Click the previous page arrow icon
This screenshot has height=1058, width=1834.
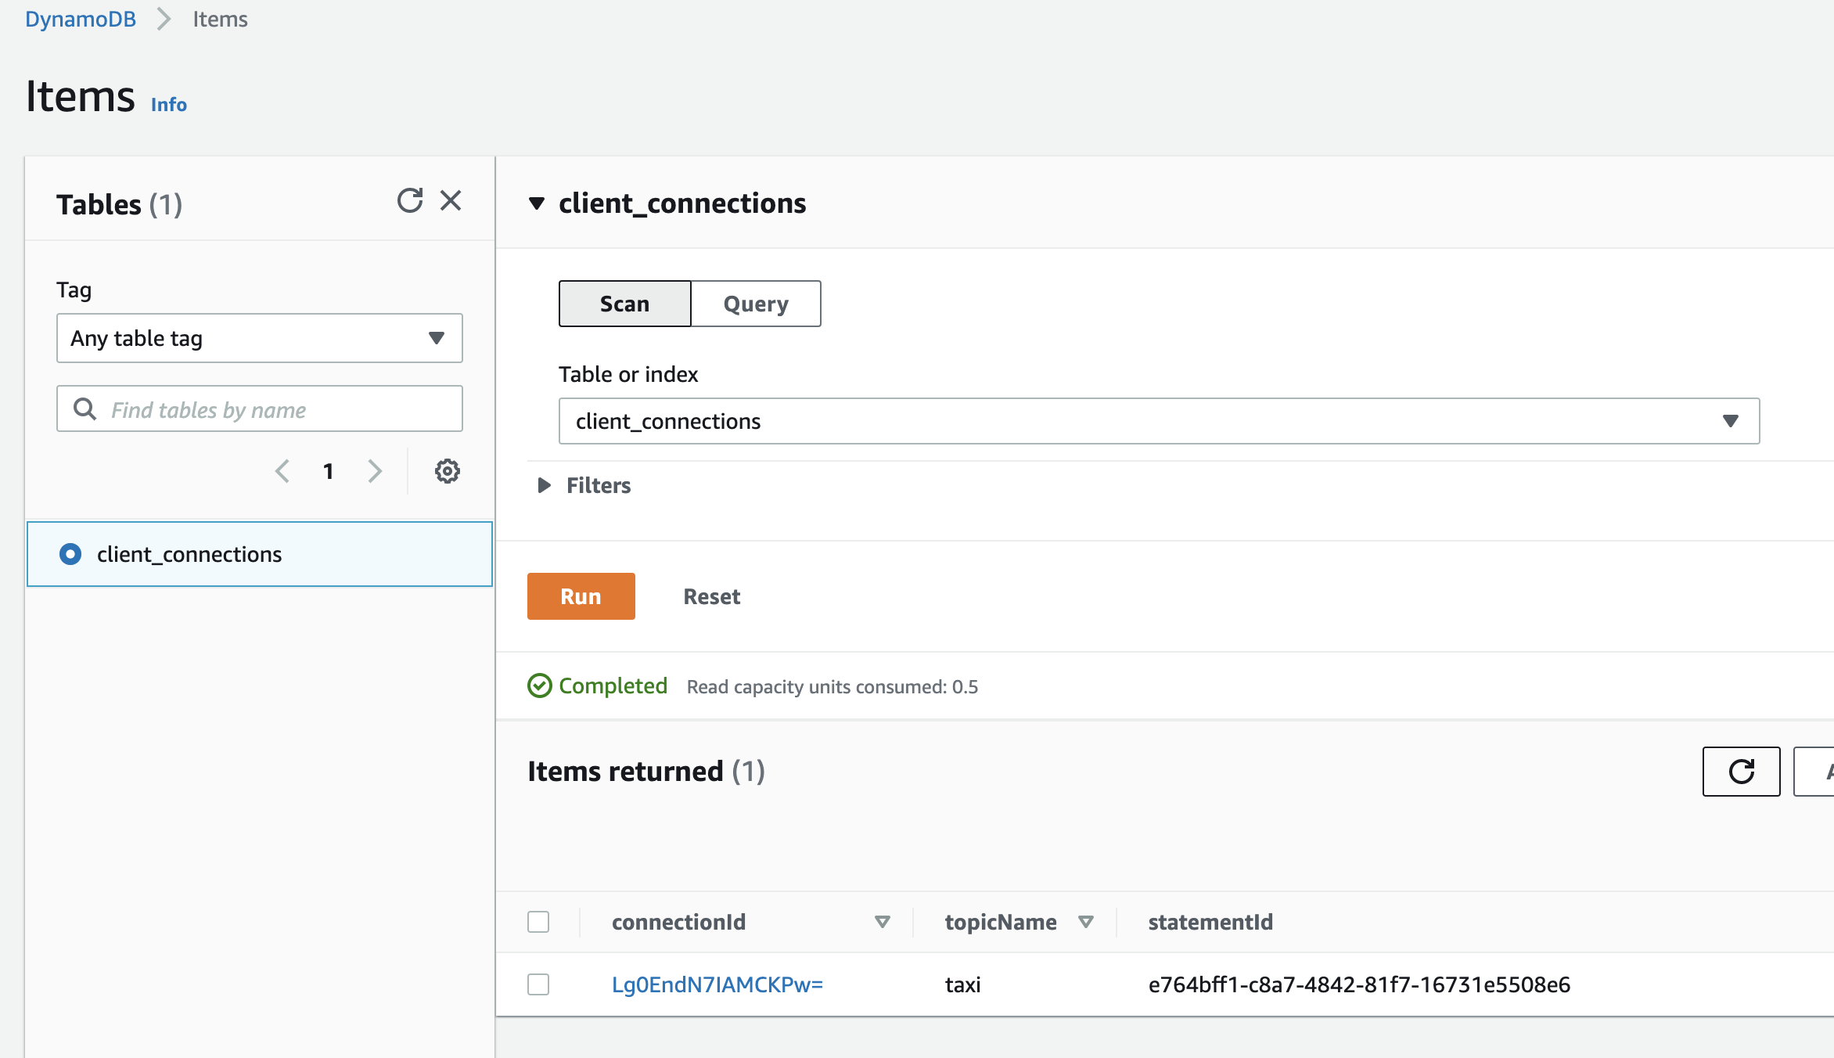[x=282, y=471]
